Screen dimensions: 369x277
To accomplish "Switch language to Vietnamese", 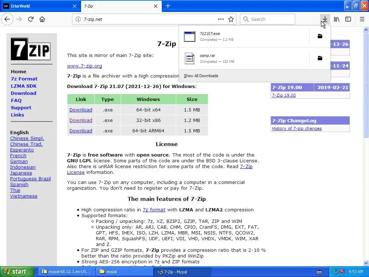I will click(24, 196).
